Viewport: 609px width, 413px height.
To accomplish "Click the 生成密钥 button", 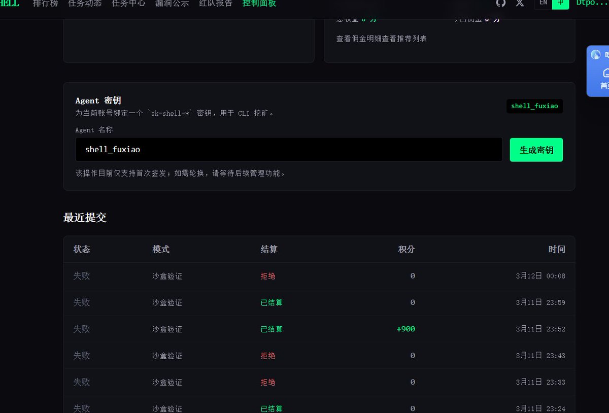I will [536, 150].
